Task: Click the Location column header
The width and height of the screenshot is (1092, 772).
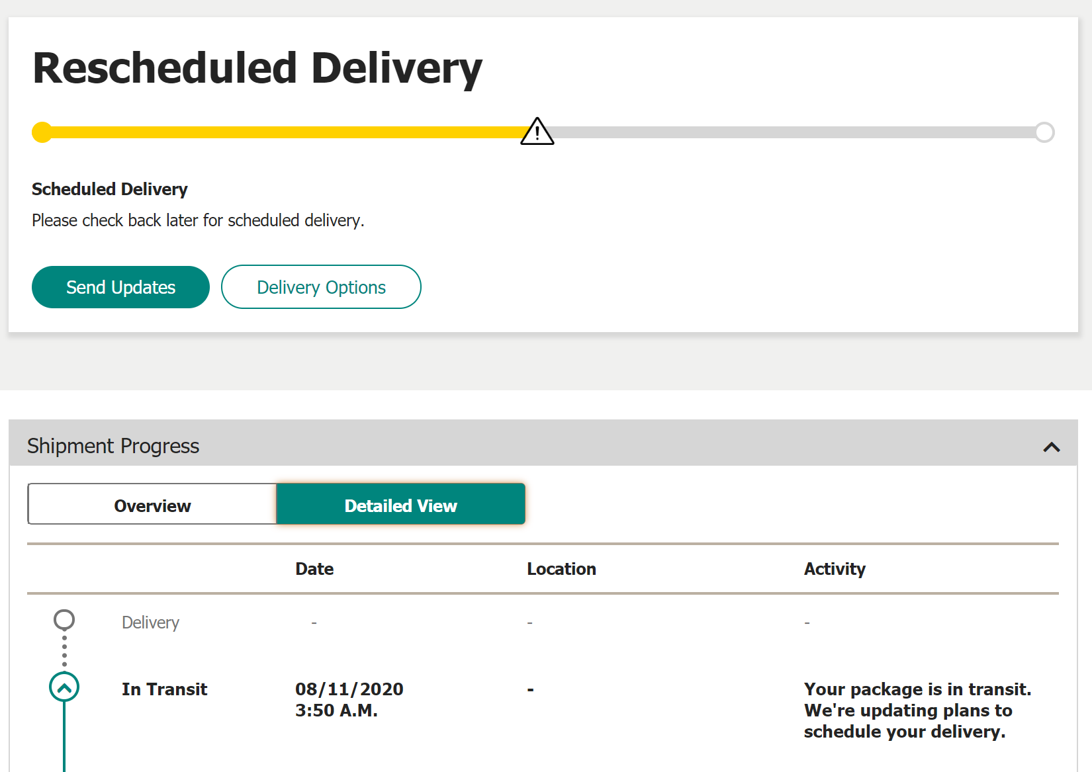Action: pyautogui.click(x=561, y=569)
